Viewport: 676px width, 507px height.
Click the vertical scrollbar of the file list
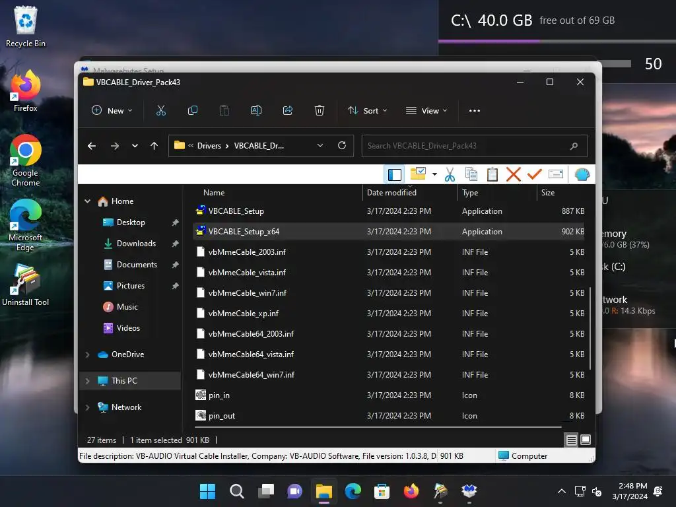click(590, 329)
